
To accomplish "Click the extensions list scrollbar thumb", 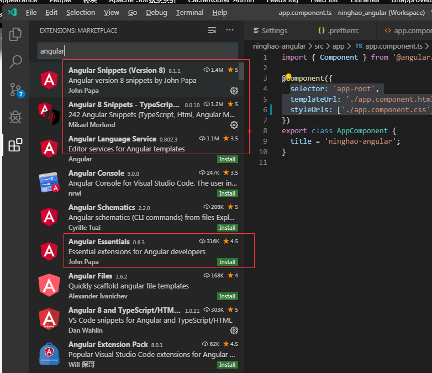I will pyautogui.click(x=241, y=71).
